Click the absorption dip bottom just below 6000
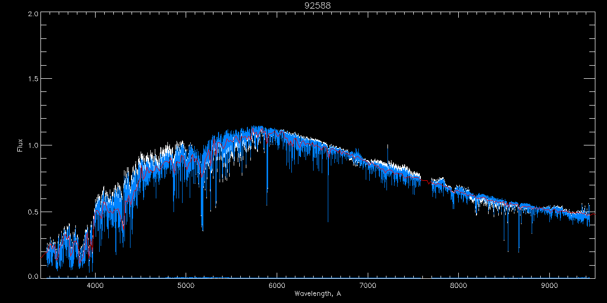This screenshot has width=607, height=303. pyautogui.click(x=267, y=205)
